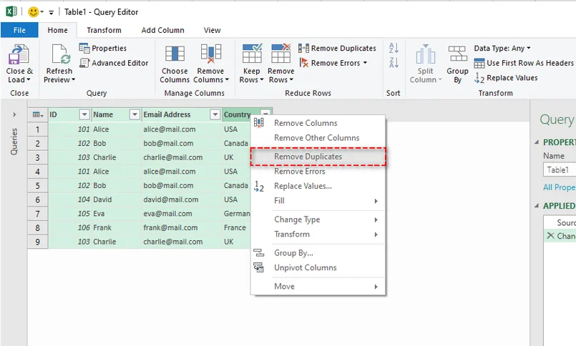Collapse the APPLIED STEPS section triangle
576x346 pixels.
coord(537,205)
